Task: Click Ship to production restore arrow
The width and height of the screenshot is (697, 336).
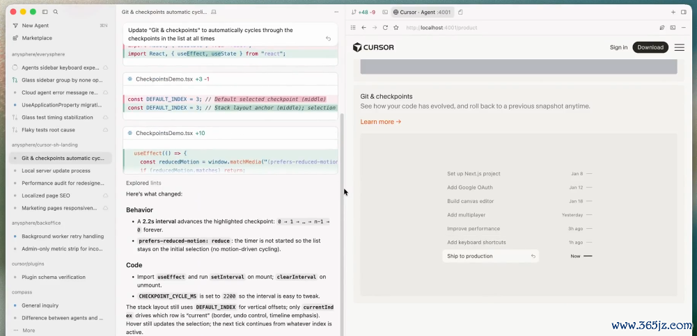Action: [533, 256]
